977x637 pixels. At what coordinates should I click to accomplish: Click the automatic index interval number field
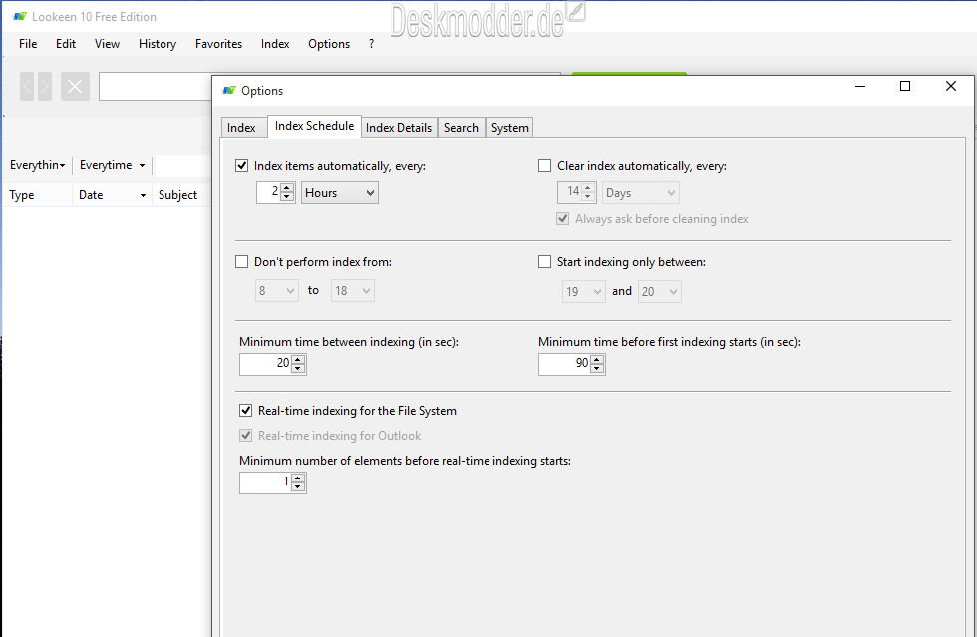click(x=268, y=192)
